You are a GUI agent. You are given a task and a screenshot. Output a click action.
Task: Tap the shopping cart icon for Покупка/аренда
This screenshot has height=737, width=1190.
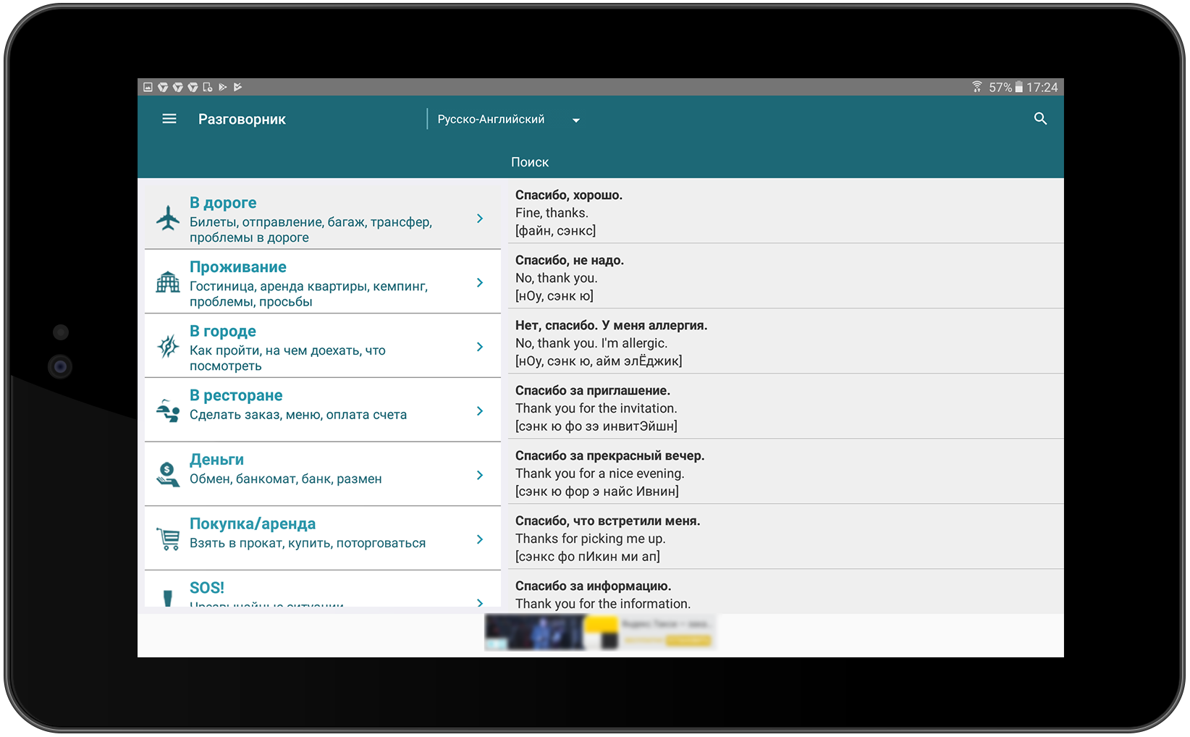pyautogui.click(x=168, y=539)
